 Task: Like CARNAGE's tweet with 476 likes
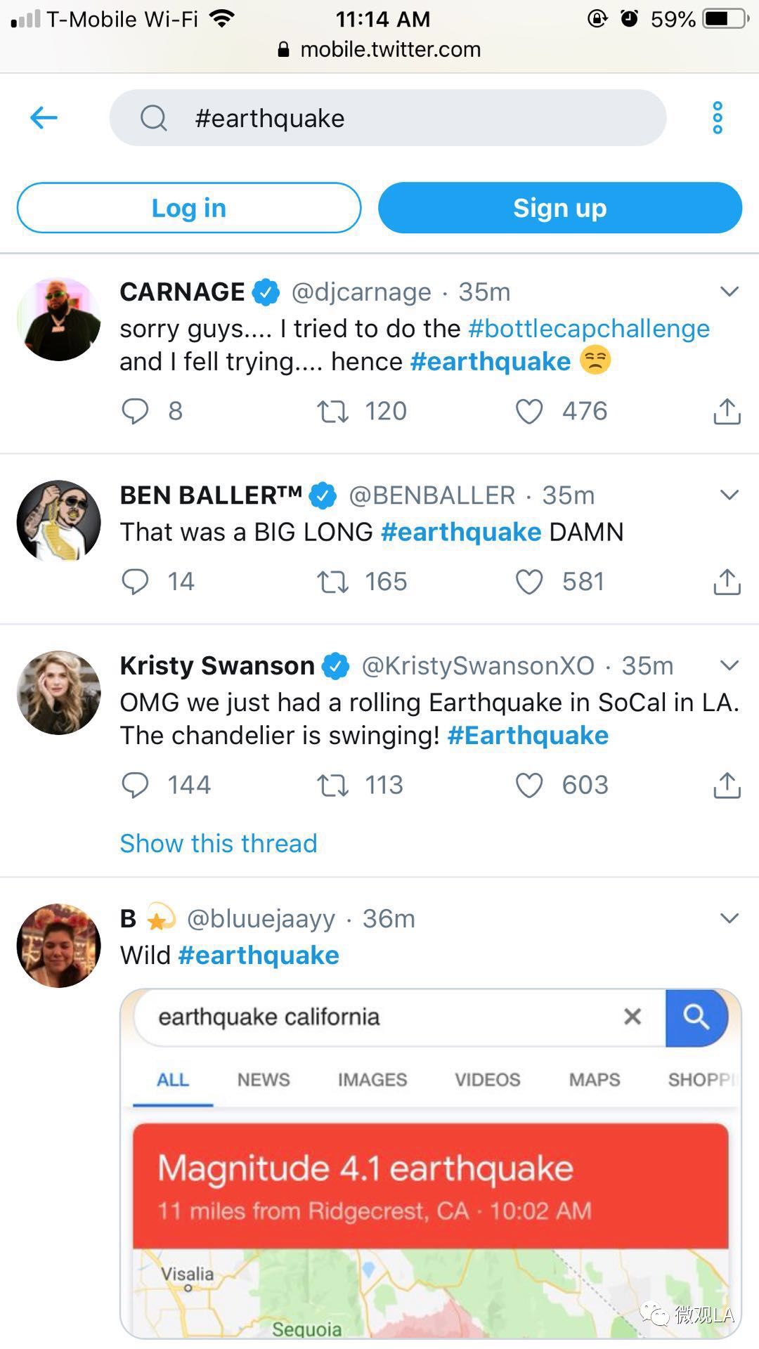[x=529, y=411]
